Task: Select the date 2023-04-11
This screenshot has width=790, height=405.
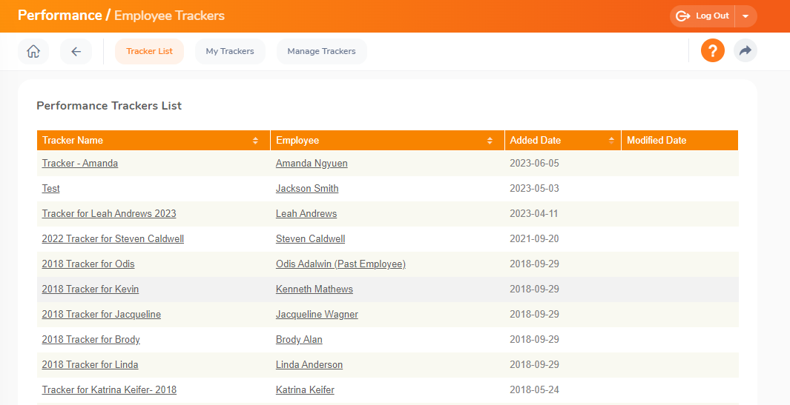Action: (x=533, y=213)
